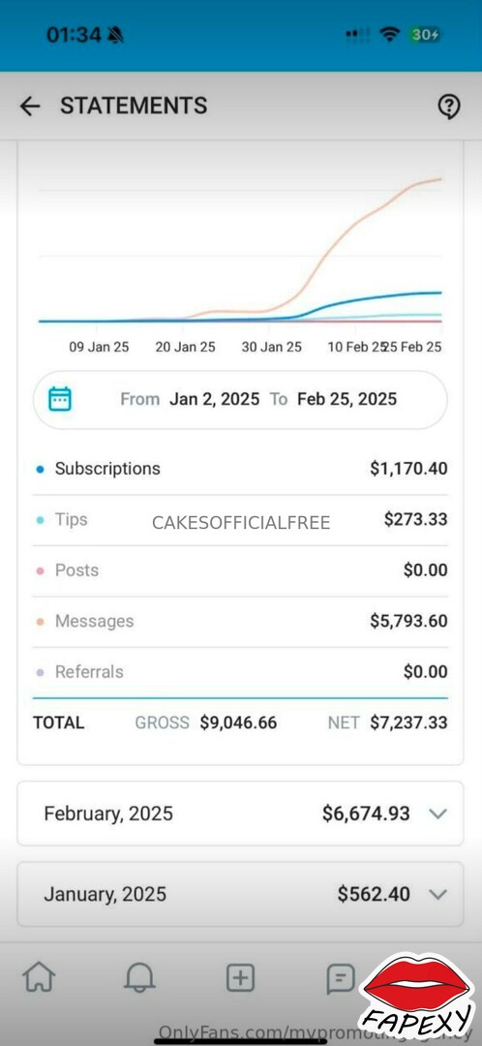Open the help question mark icon

pyautogui.click(x=449, y=107)
